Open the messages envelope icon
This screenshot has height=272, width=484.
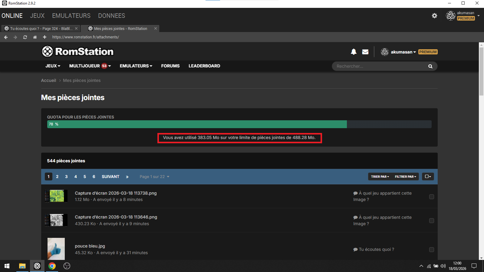[365, 52]
